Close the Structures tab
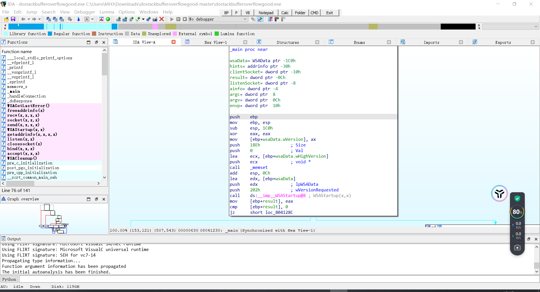Image resolution: width=540 pixels, height=292 pixels. tap(317, 42)
